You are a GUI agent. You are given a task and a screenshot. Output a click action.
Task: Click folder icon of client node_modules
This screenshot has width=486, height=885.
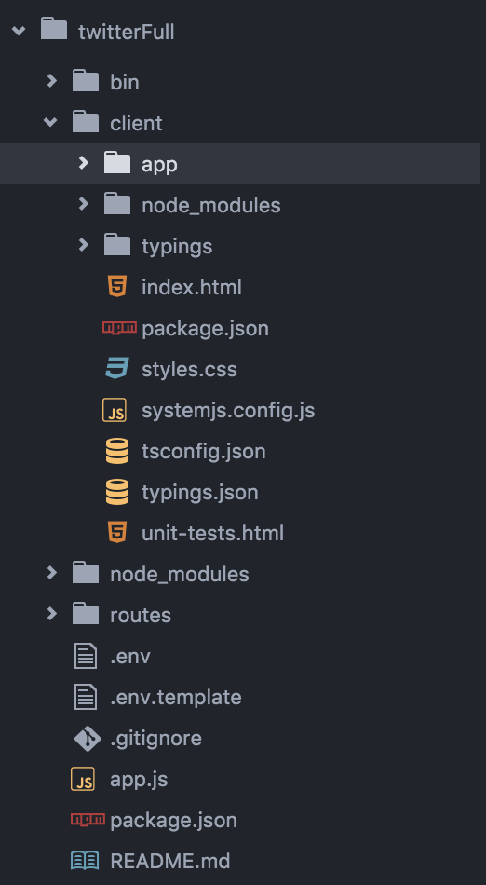click(x=117, y=204)
